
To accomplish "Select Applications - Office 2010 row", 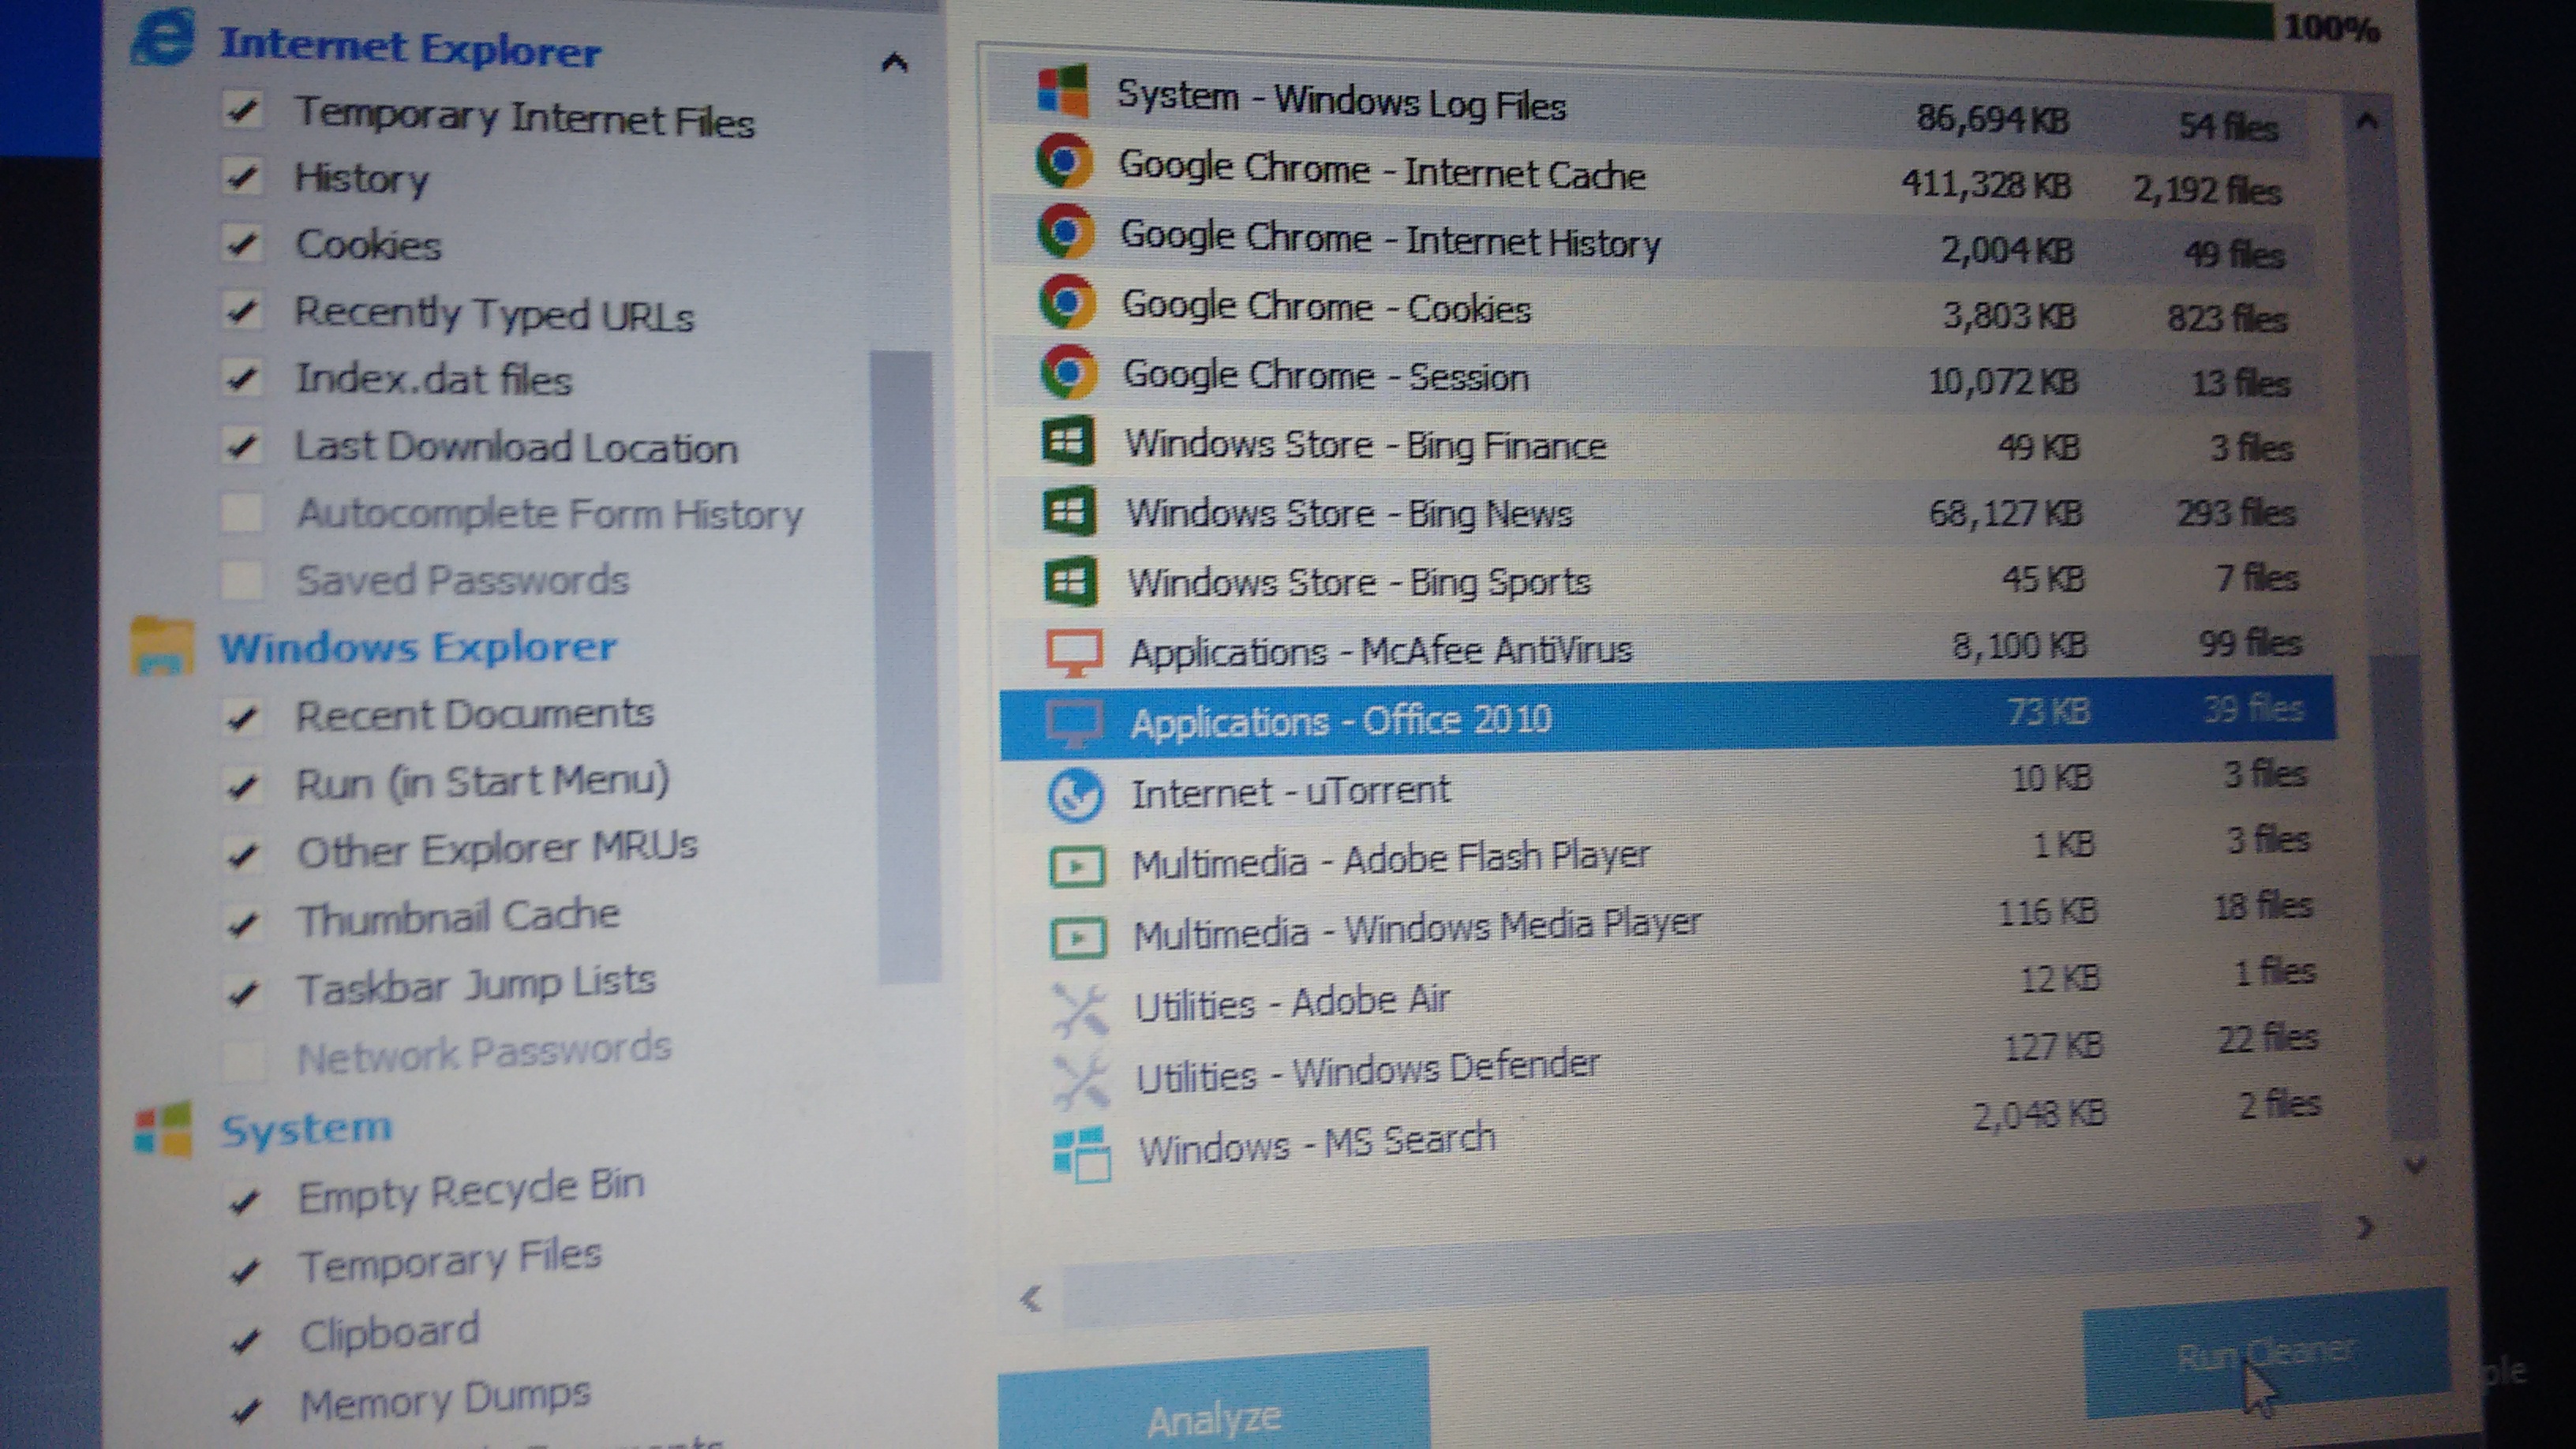I will tap(1668, 717).
